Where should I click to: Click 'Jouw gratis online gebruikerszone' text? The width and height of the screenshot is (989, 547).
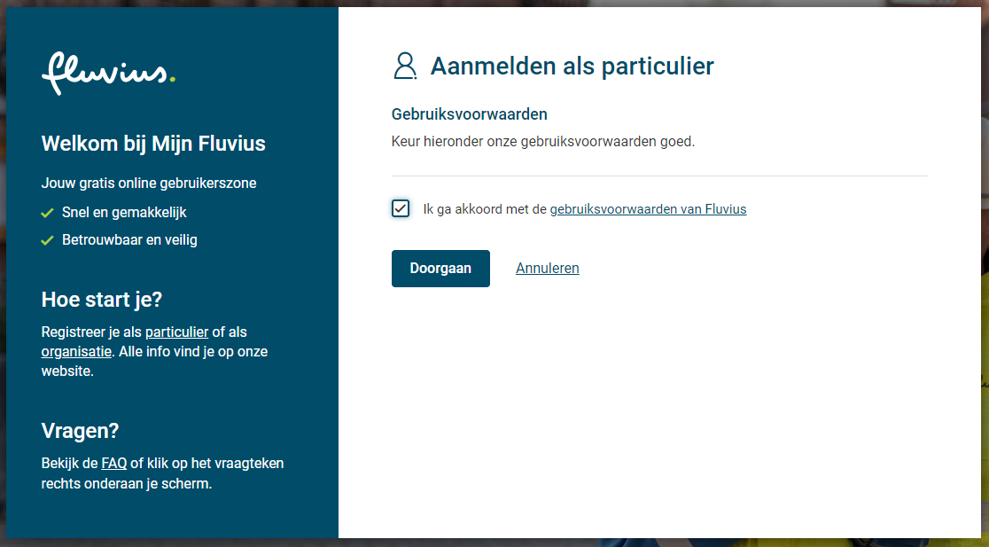pyautogui.click(x=149, y=183)
